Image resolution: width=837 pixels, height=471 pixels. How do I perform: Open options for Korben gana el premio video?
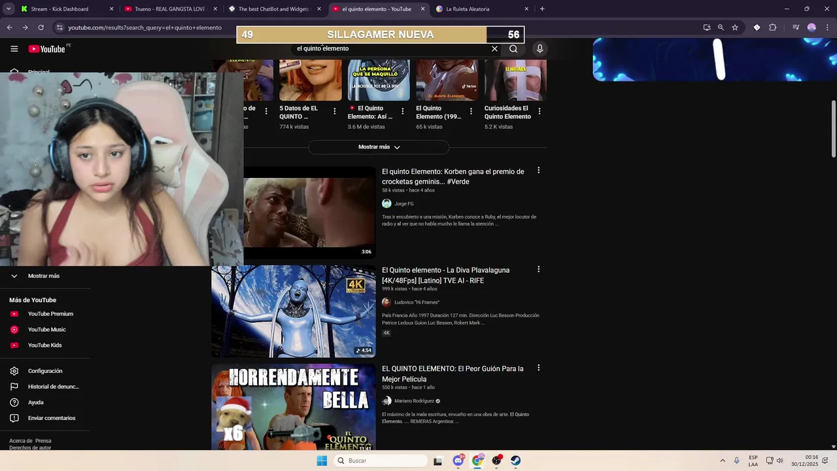click(539, 170)
